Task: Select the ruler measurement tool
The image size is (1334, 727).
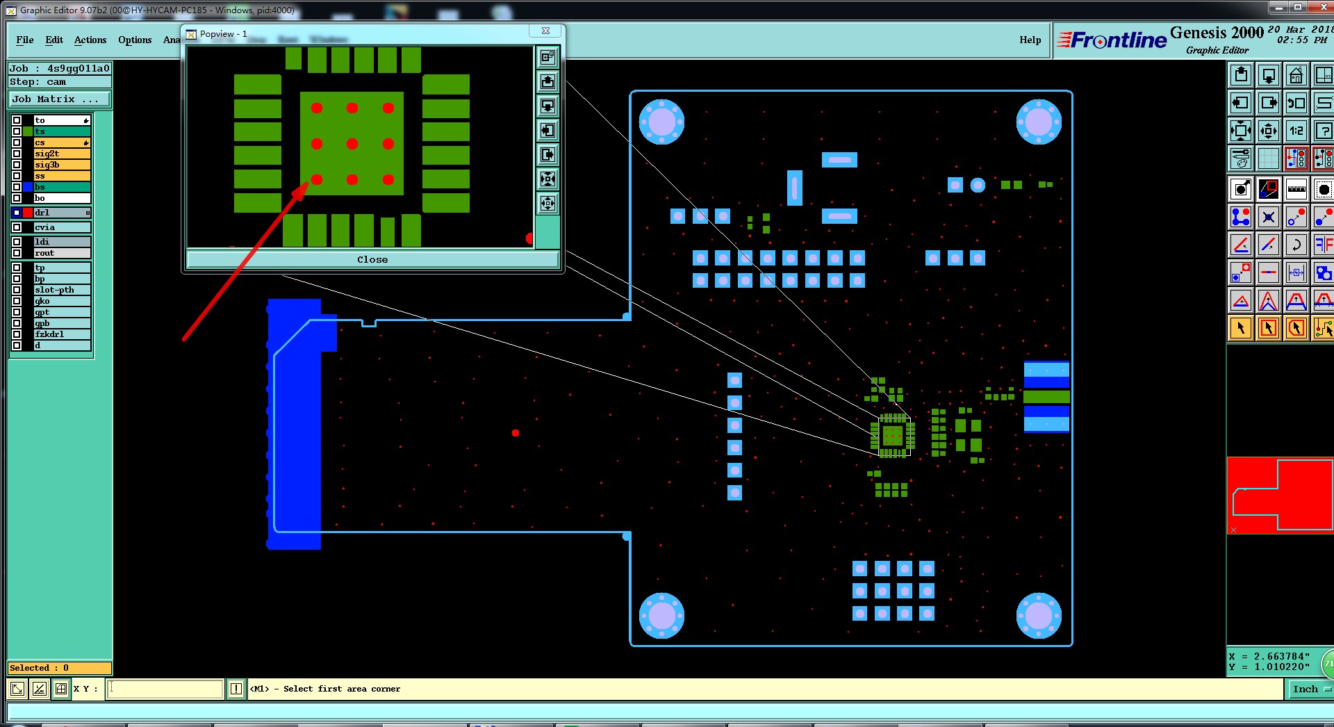Action: tap(1296, 189)
